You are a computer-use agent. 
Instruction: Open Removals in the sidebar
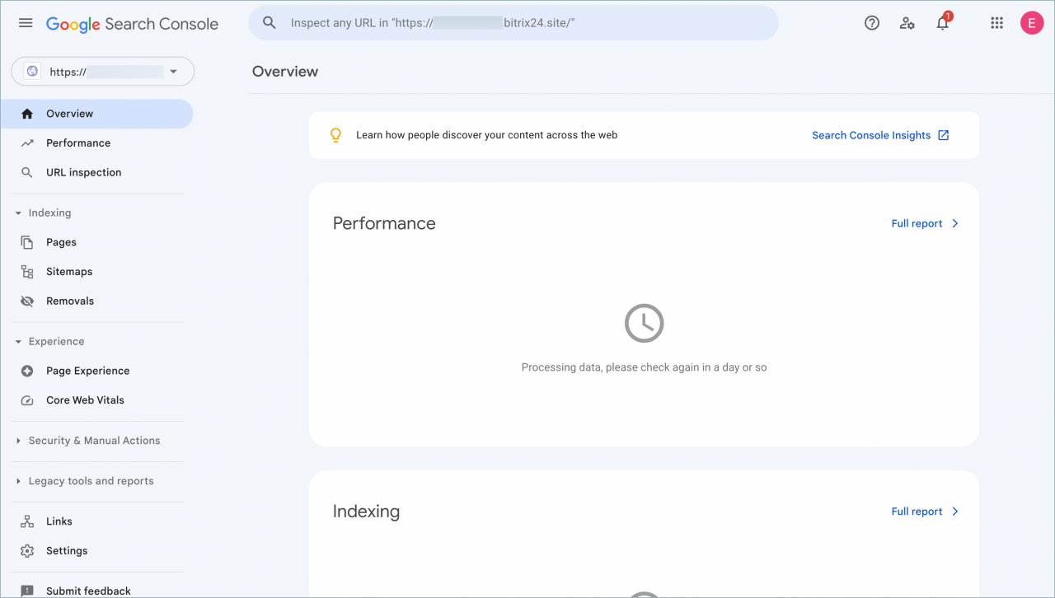click(x=70, y=301)
